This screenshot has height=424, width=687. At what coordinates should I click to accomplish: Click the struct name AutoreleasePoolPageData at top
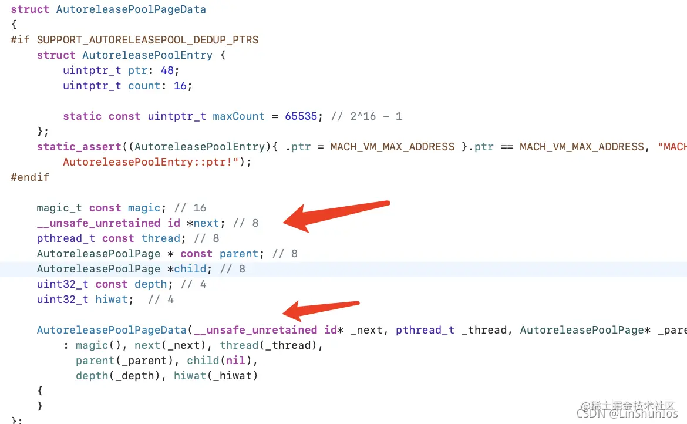point(131,9)
